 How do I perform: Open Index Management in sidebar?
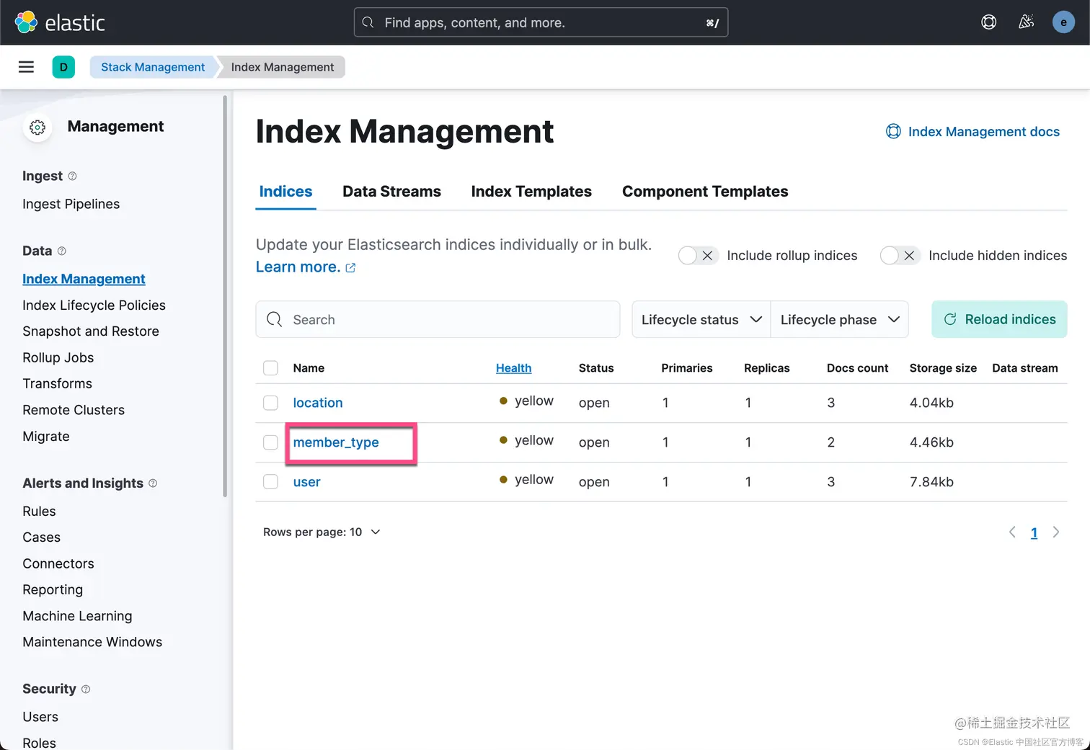[84, 279]
